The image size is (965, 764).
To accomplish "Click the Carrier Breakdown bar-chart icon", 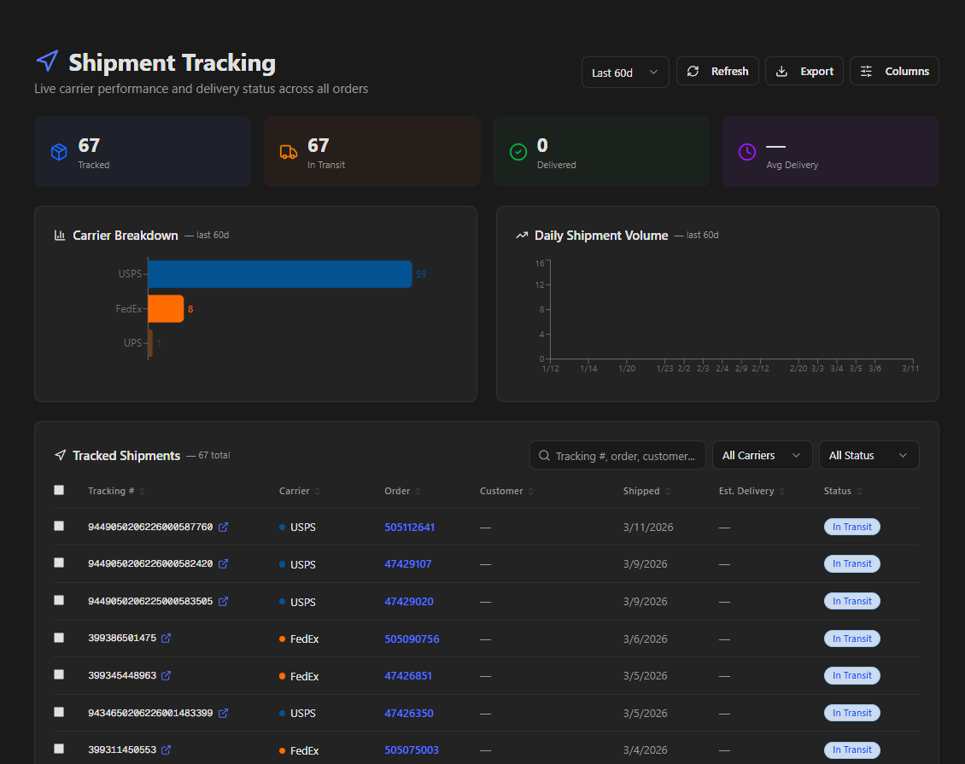I will coord(60,235).
